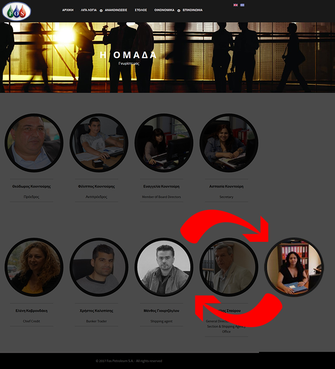335x369 pixels.
Task: Switch language with the UK flag icon
Action: (235, 5)
